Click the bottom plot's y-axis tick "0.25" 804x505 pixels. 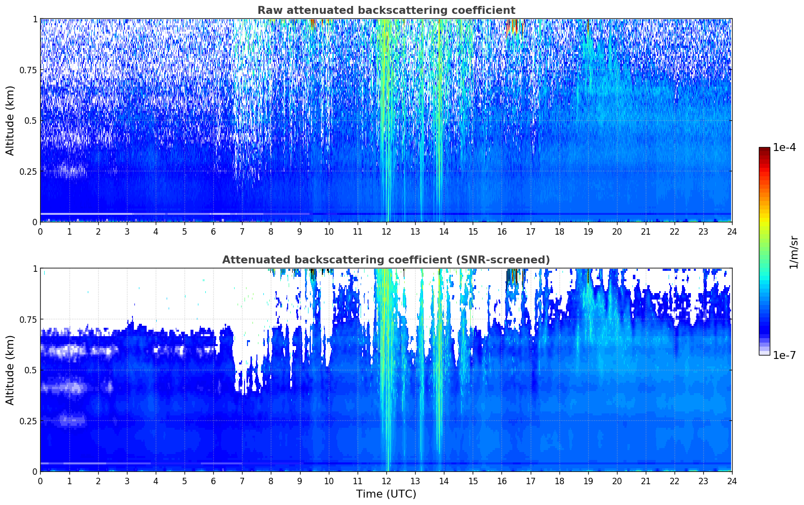pos(28,421)
